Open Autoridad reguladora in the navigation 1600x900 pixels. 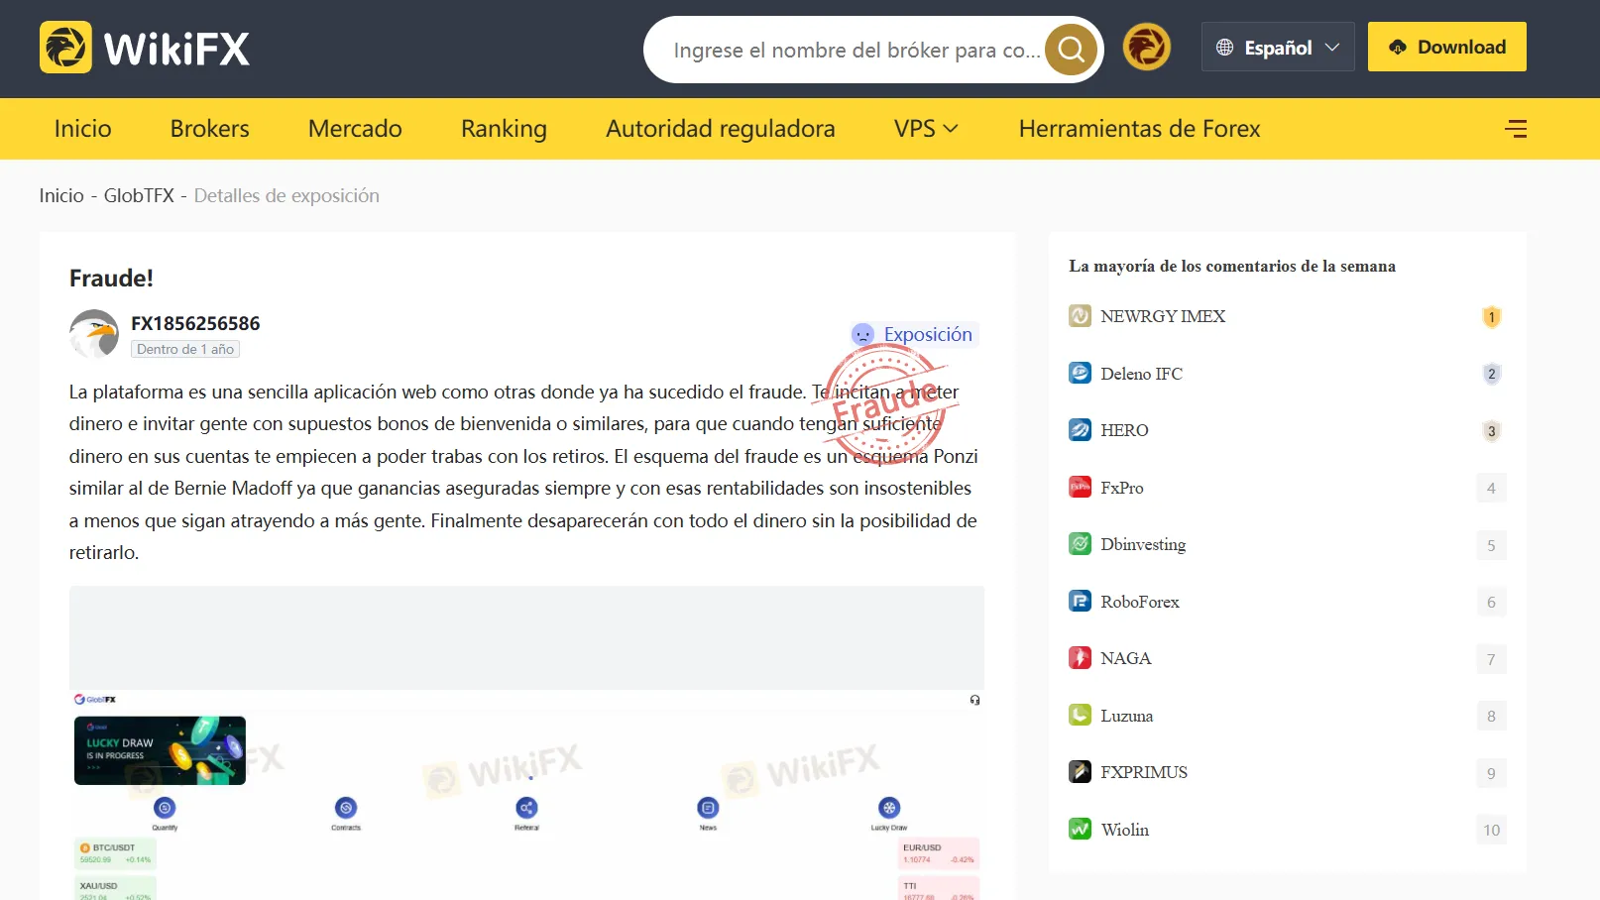[x=721, y=129]
